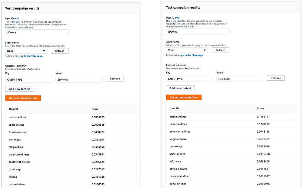Screen dimensions: 302x190
Task: Click Refresh in the First Class panel
Action: pos(220,50)
